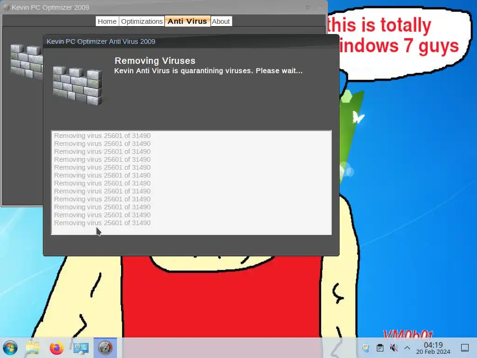Expand the hidden tray icons arrow
The image size is (477, 358).
coord(407,348)
